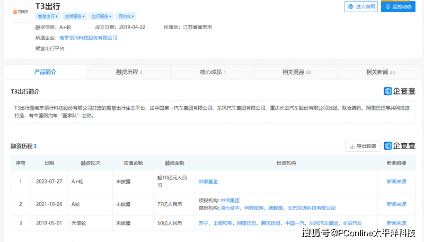The width and height of the screenshot is (424, 242).
Task: Click the T3出行 company logo thumbnail
Action: point(21,12)
